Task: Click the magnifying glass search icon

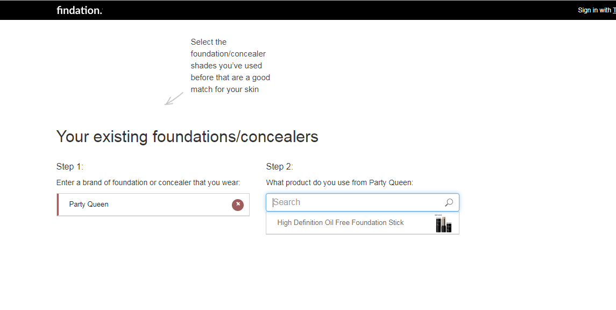Action: (x=449, y=202)
